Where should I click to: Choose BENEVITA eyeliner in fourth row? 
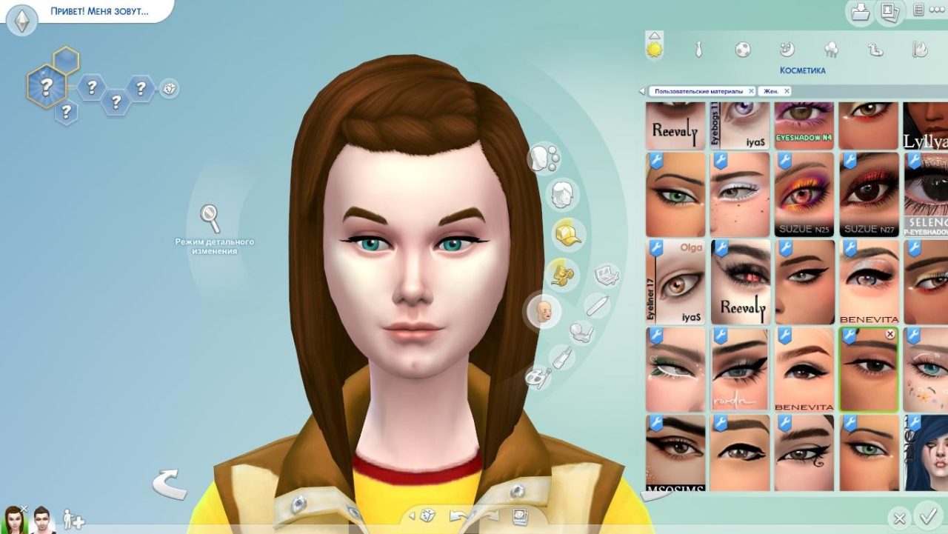pos(804,370)
